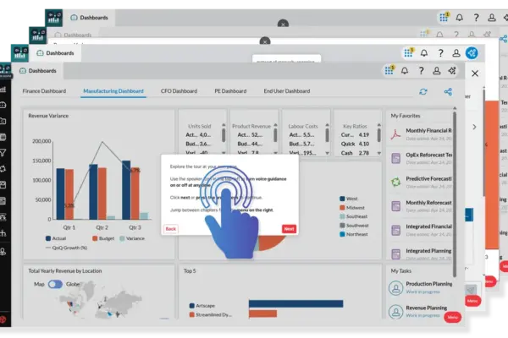The width and height of the screenshot is (508, 338).
Task: Click the Artscape bar in the Top 5 chart
Action: tap(295, 303)
